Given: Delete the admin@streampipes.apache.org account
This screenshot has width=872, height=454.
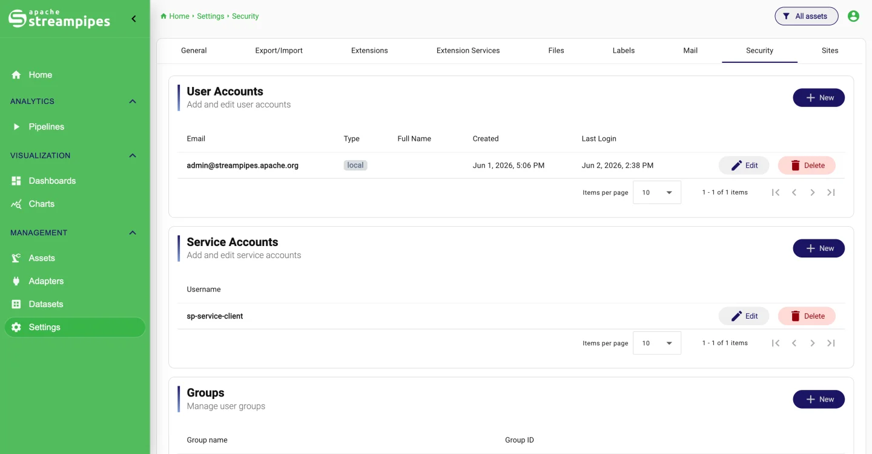Looking at the screenshot, I should 807,166.
